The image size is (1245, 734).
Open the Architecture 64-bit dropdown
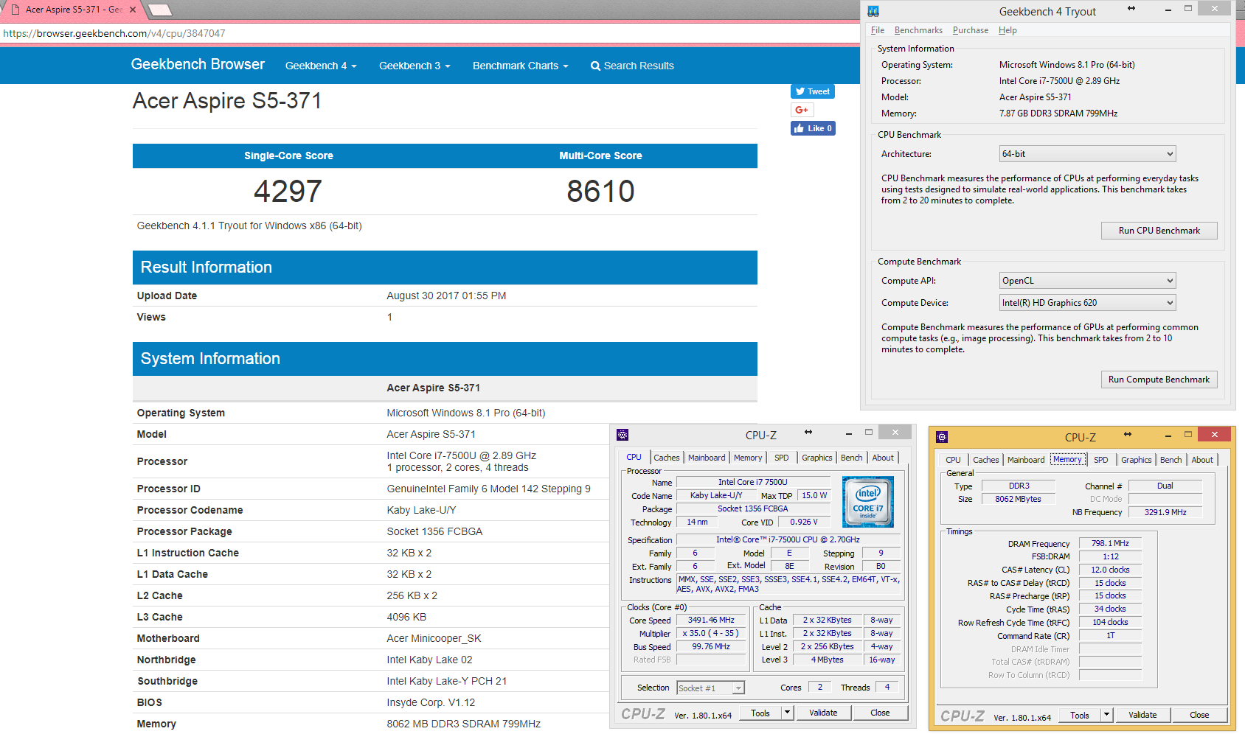(1088, 154)
